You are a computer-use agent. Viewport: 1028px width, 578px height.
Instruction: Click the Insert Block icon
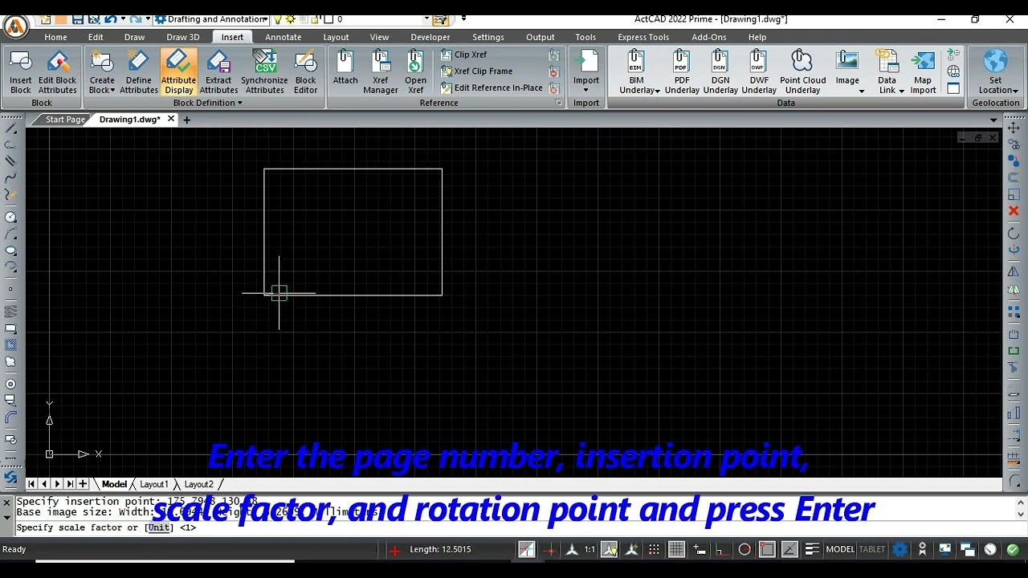coord(21,71)
